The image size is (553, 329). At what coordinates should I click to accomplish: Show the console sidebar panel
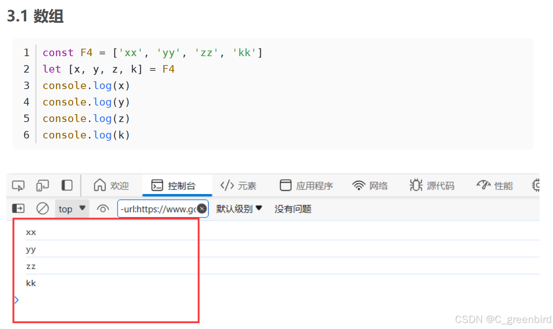click(18, 208)
